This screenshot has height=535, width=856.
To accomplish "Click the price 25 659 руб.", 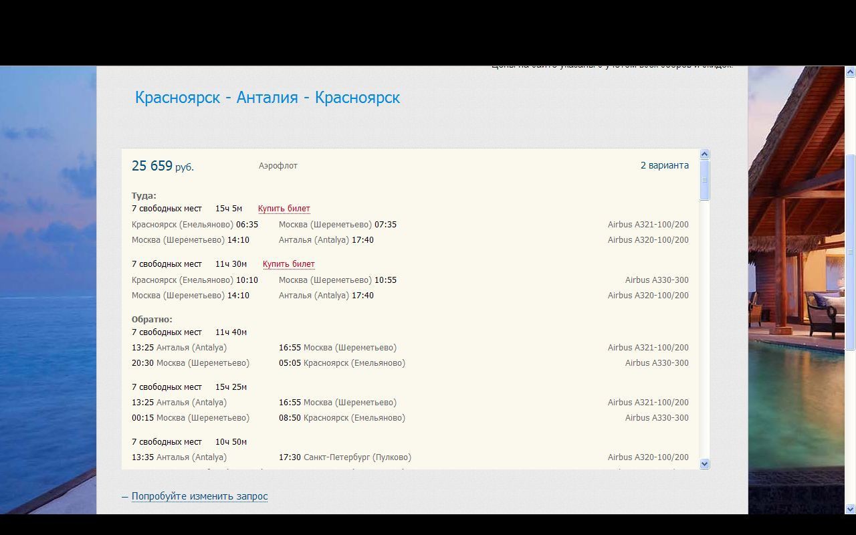I will coord(163,166).
